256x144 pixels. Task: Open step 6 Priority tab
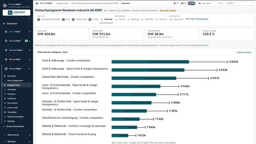(120, 19)
